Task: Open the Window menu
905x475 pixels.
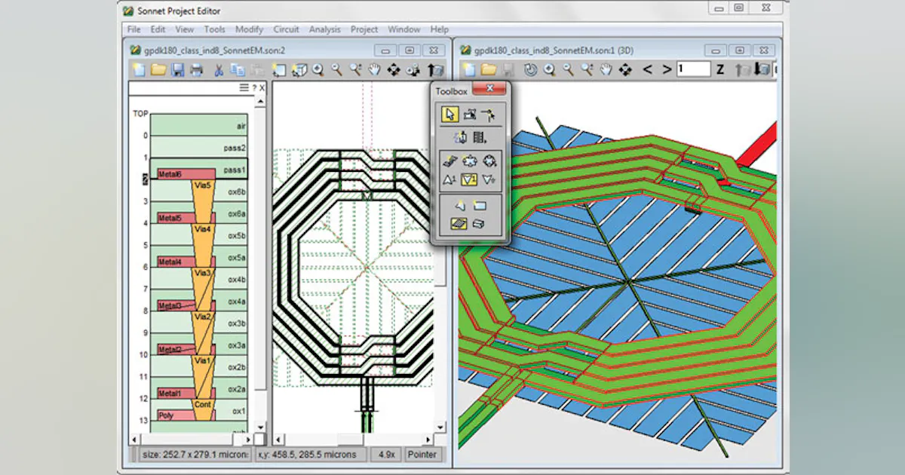Action: [x=404, y=29]
